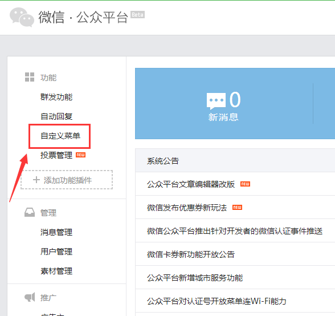Open 素材管理 in sidebar

coord(56,271)
